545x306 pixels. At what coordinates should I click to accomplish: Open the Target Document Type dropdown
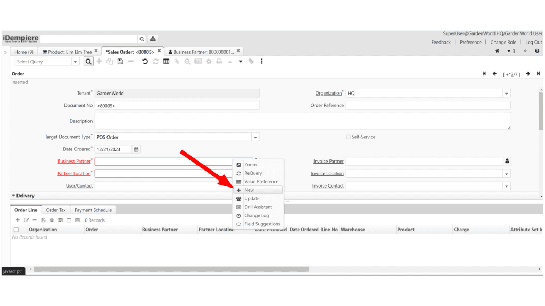pos(255,137)
